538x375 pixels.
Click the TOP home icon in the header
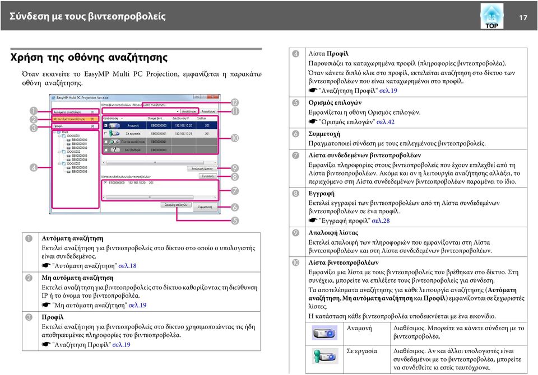pos(491,16)
